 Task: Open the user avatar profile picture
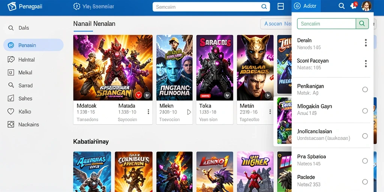366,6
